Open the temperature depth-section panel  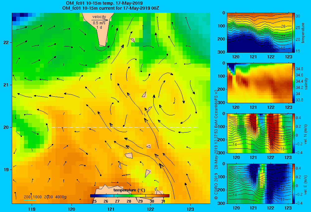click(x=260, y=33)
